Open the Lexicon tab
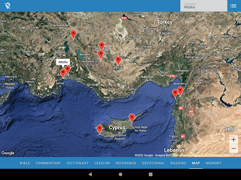Viewport: 241px width, 180px height. point(102,163)
